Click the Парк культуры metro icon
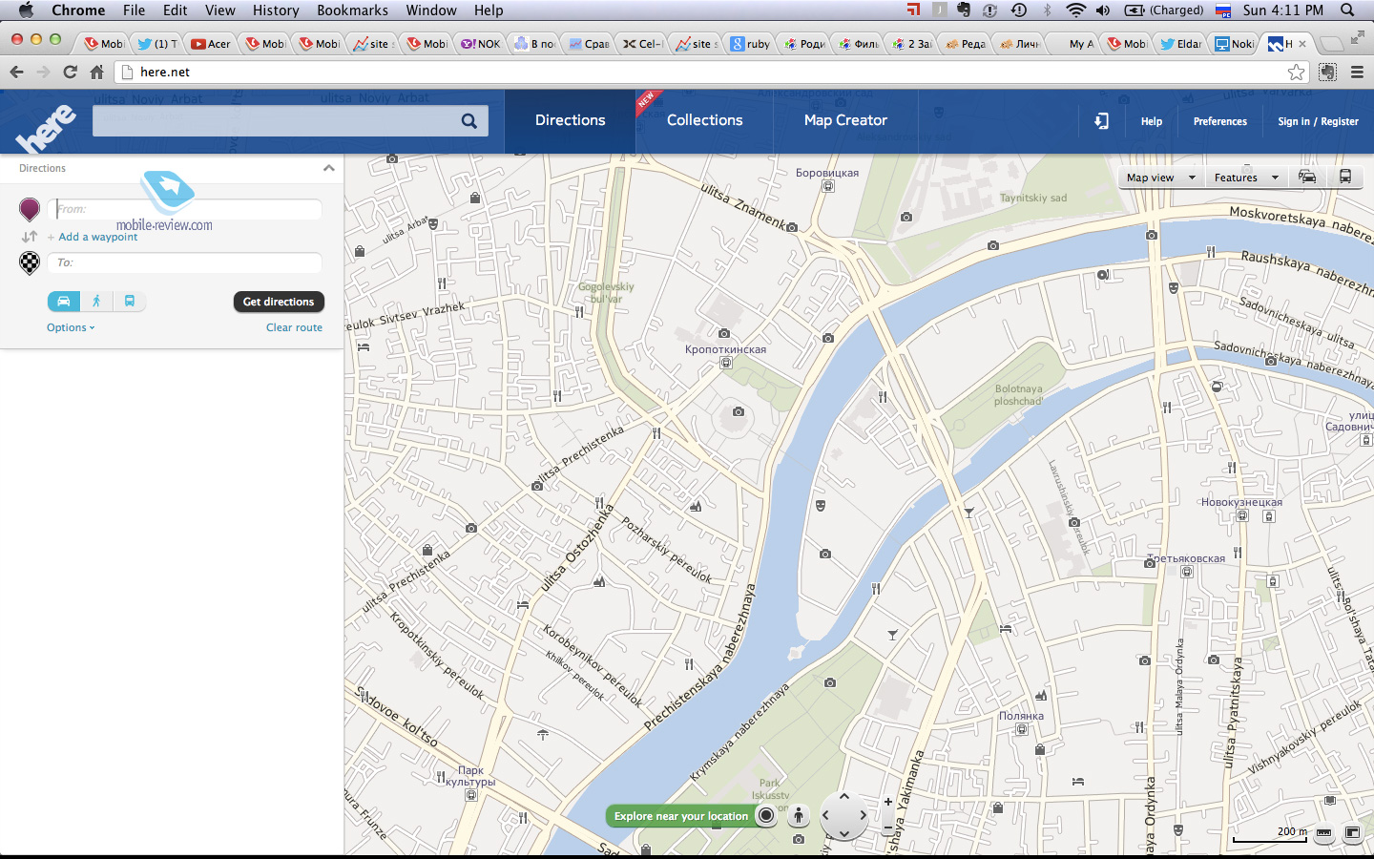Viewport: 1374px width, 859px height. pos(471,795)
